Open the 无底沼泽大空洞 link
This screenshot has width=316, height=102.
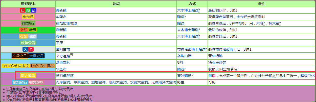click(x=164, y=82)
